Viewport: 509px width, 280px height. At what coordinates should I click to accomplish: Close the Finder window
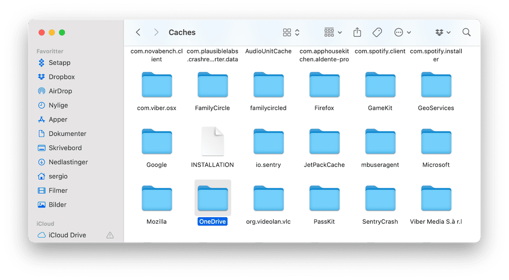[41, 32]
